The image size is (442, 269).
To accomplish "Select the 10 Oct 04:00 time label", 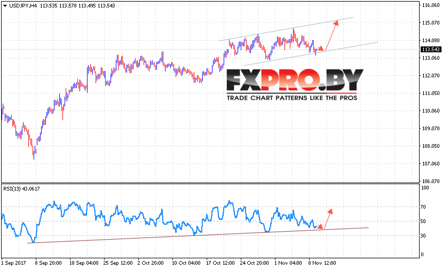I will [x=186, y=263].
